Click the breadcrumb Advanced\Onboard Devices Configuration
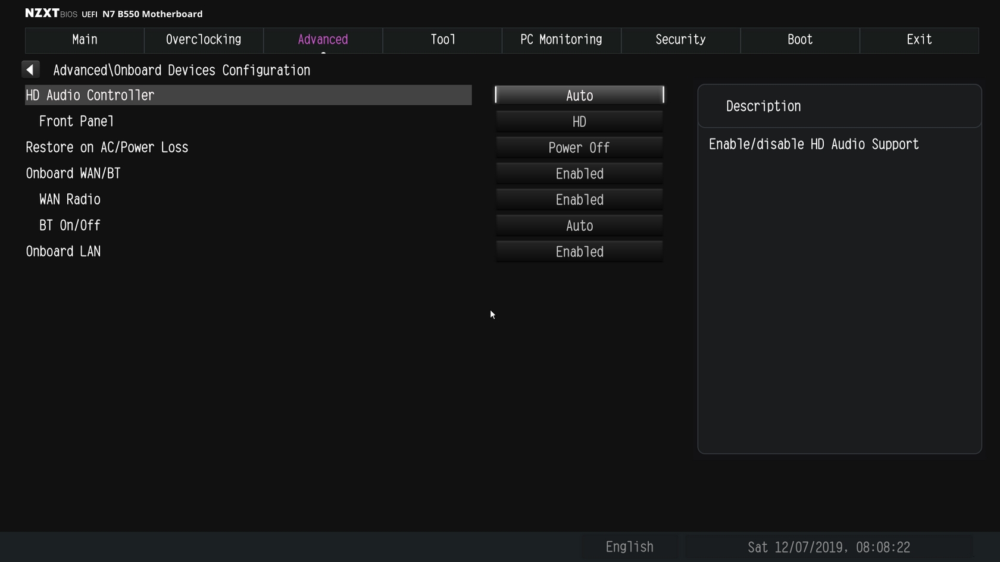 point(182,70)
